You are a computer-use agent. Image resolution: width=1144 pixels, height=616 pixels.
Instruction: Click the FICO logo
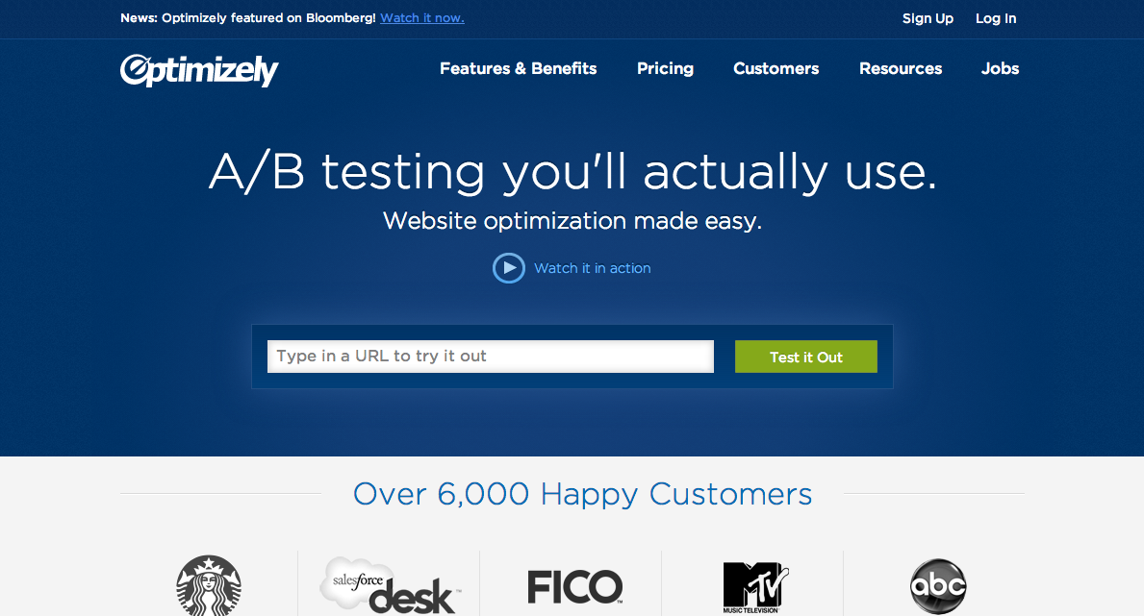575,587
